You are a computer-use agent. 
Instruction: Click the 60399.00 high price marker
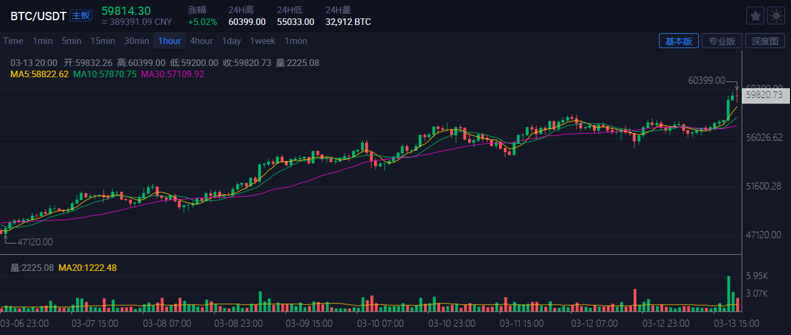click(x=707, y=81)
